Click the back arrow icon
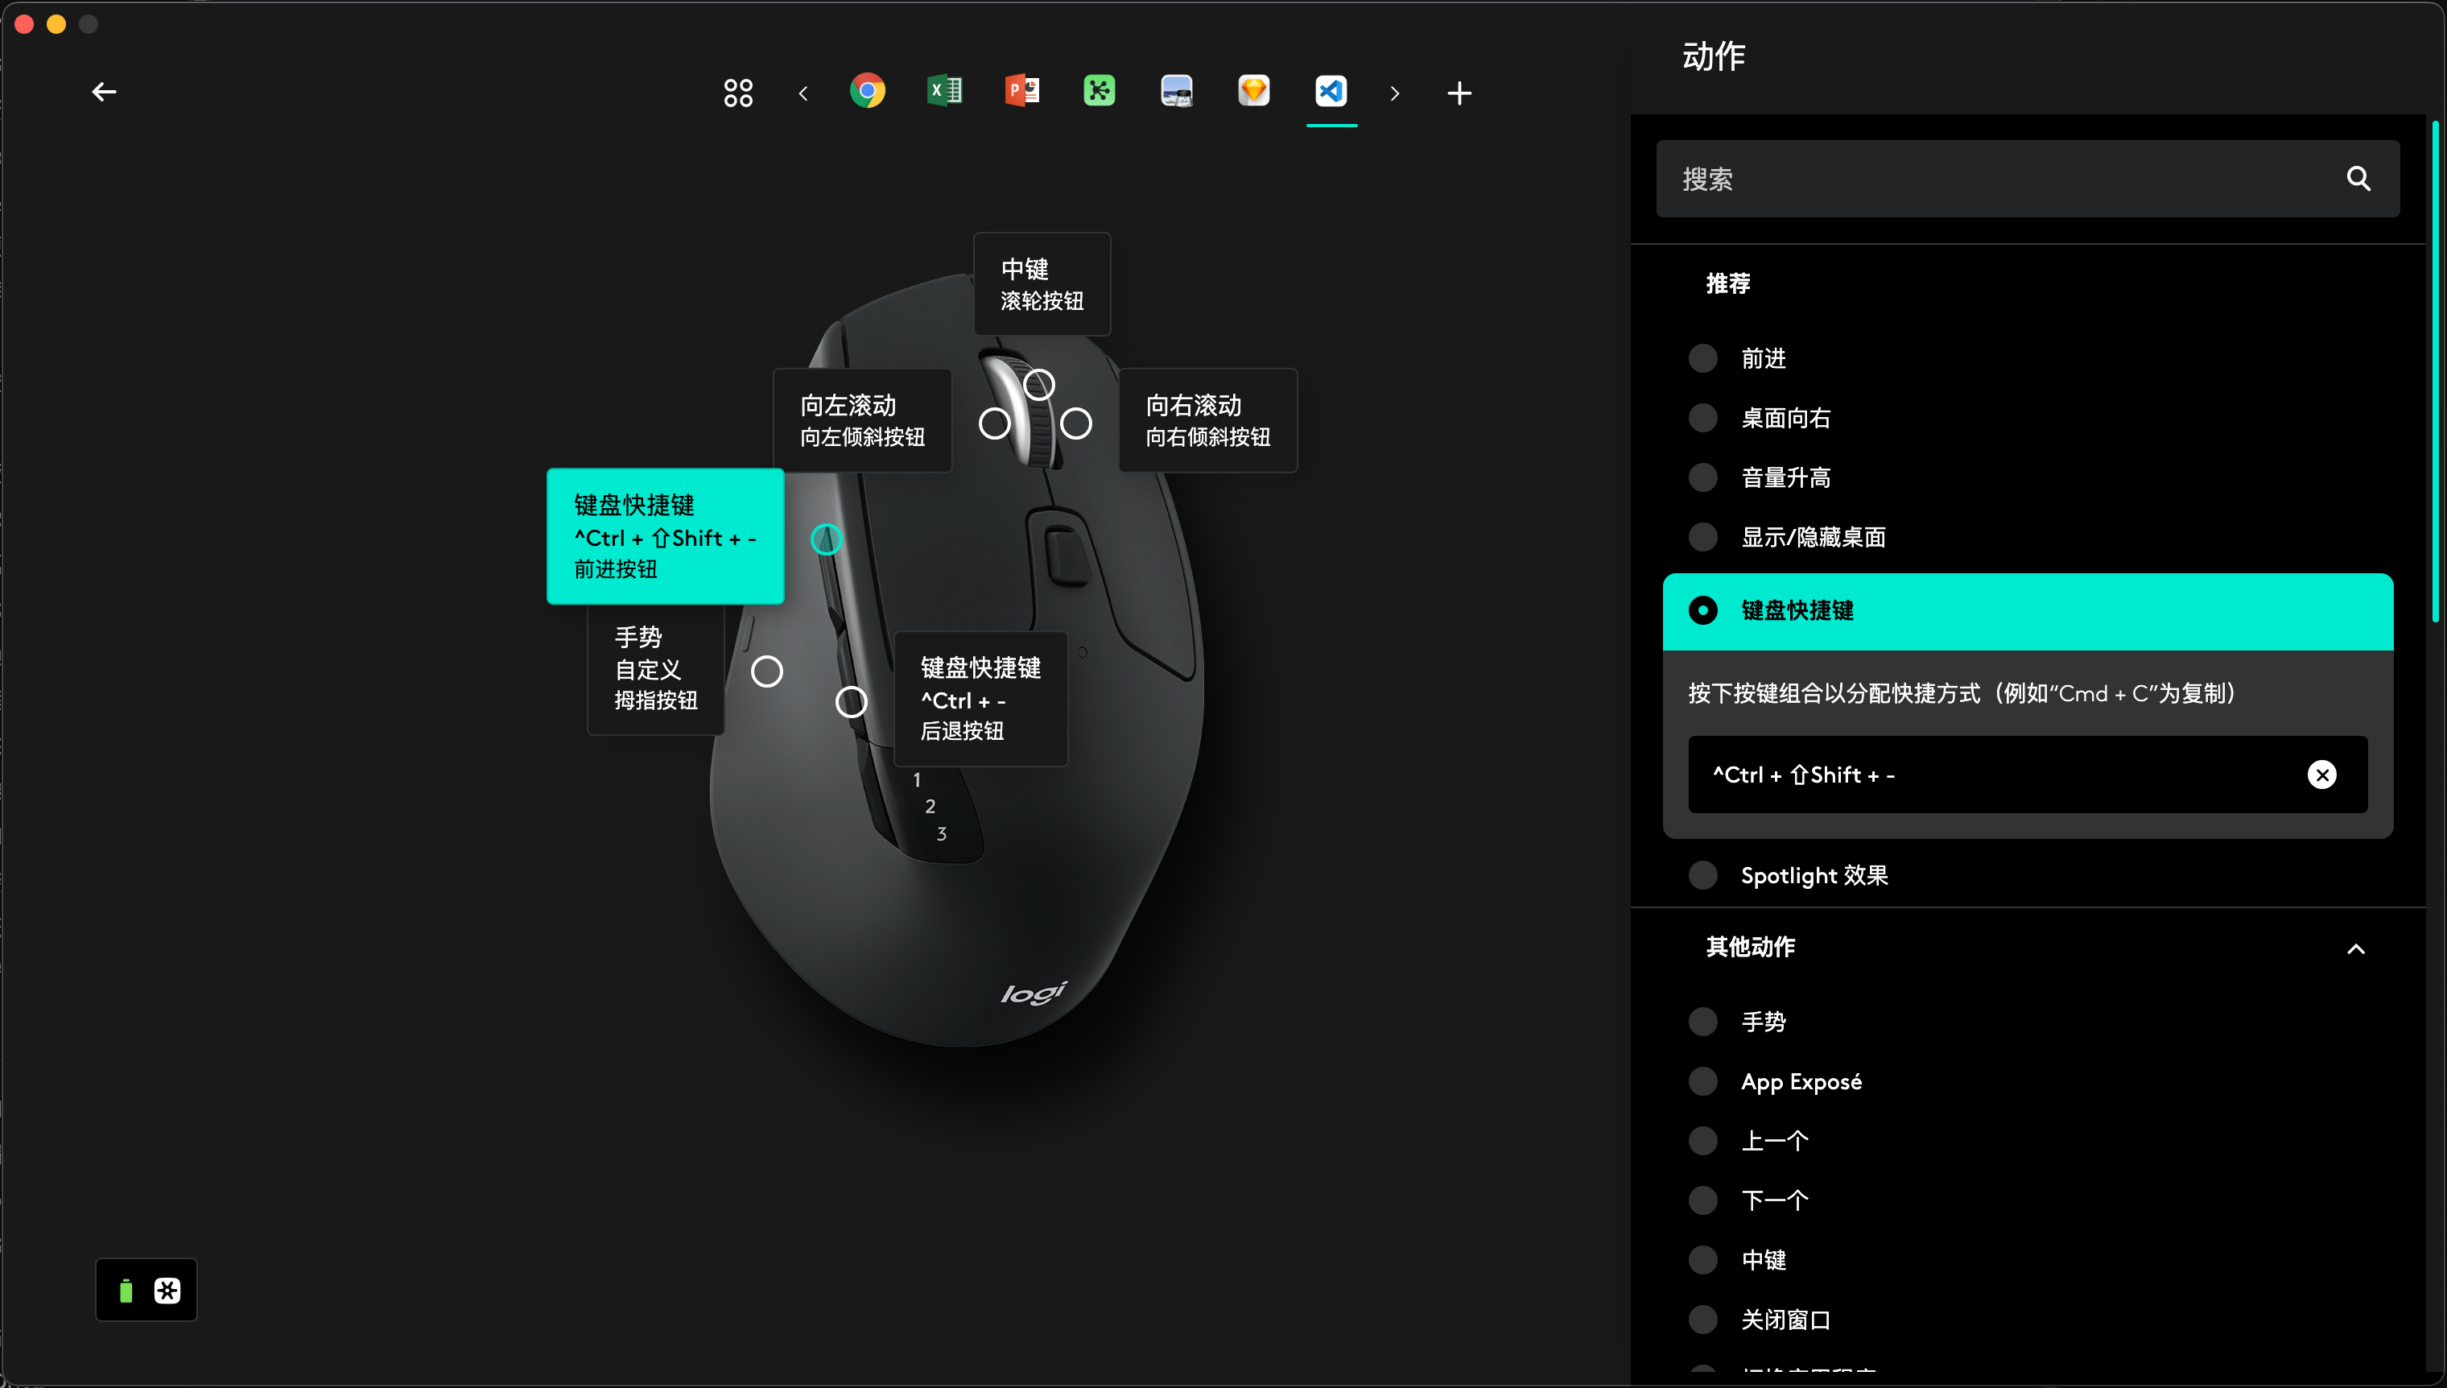This screenshot has height=1388, width=2447. (104, 92)
